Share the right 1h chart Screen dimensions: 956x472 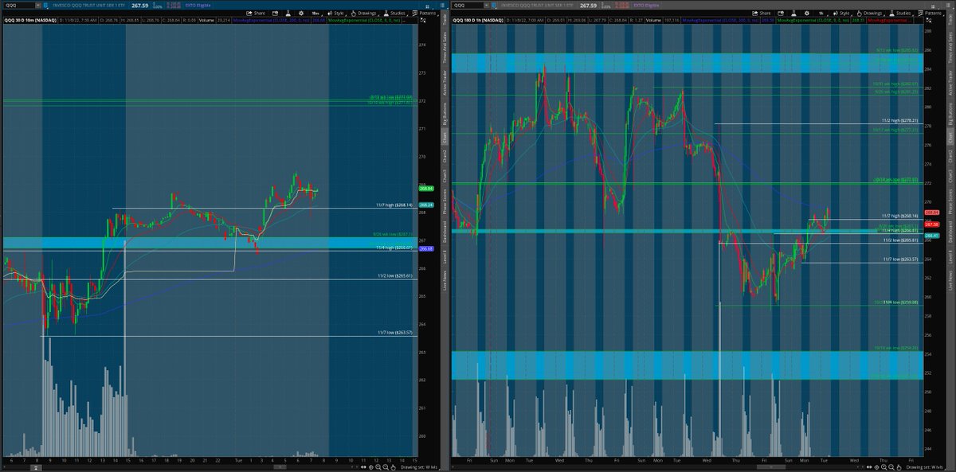pos(762,13)
